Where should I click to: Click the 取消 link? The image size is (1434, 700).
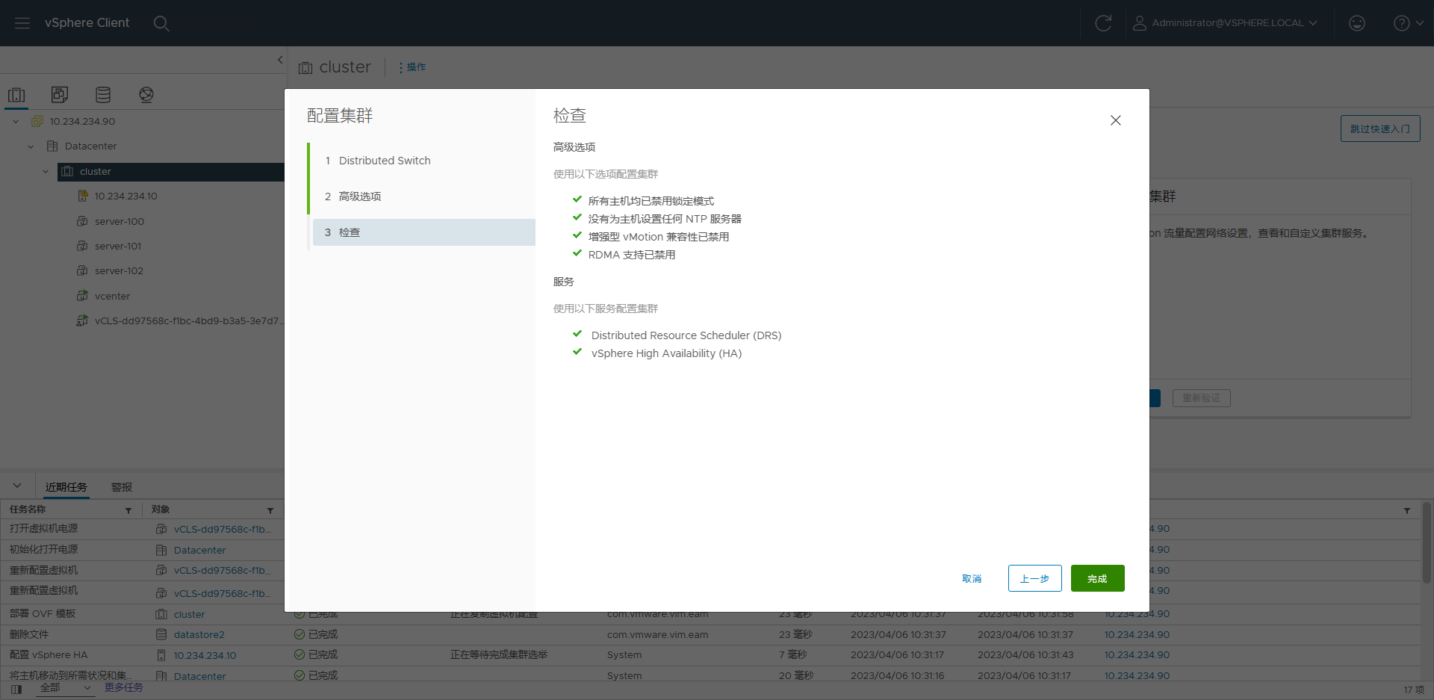point(972,578)
